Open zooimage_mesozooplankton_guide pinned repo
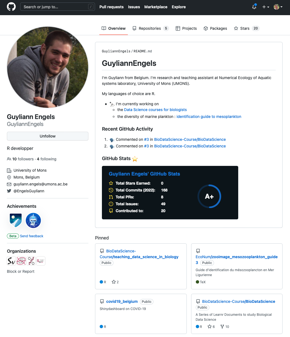This screenshot has width=290, height=337. (x=237, y=260)
